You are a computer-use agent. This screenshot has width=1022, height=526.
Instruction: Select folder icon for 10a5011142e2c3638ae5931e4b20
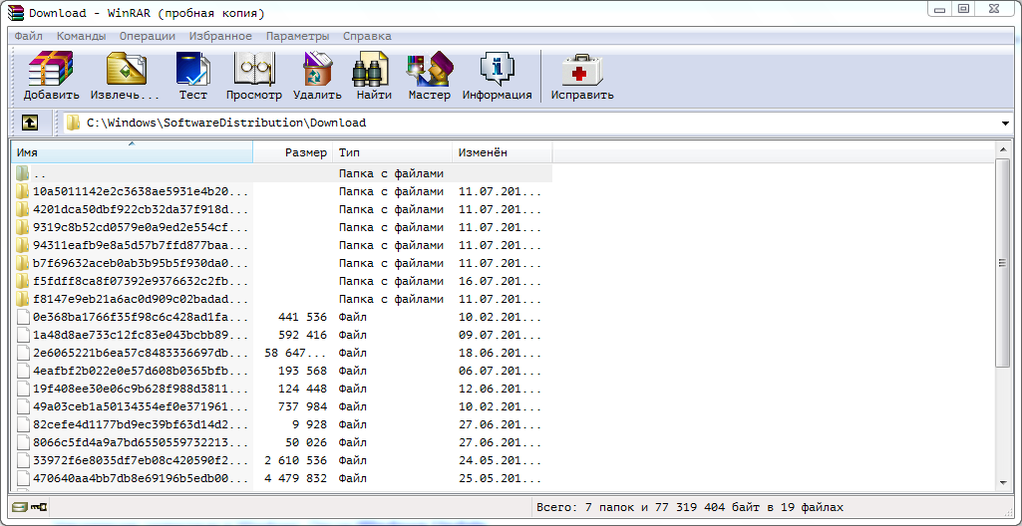click(23, 191)
